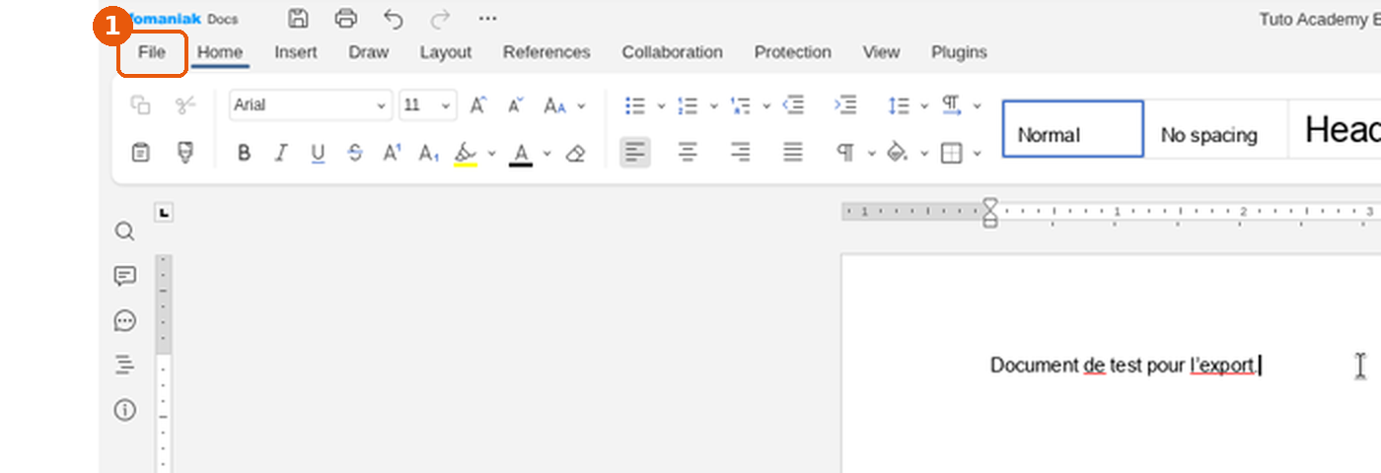Screen dimensions: 1381x473
Task: Toggle nonprinting characters pilcrow icon
Action: click(845, 153)
